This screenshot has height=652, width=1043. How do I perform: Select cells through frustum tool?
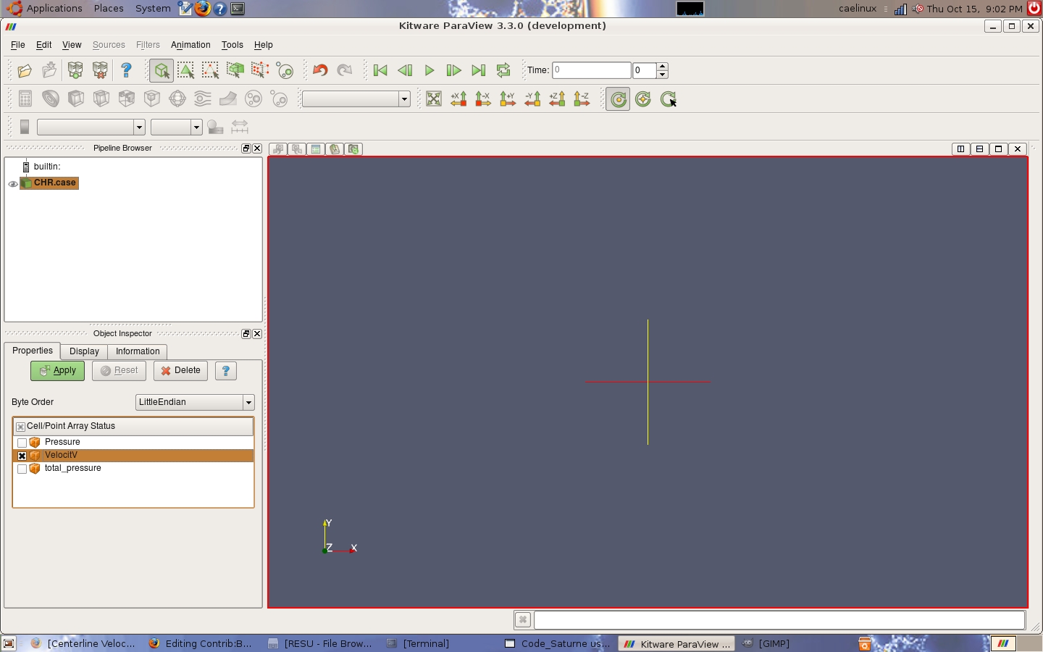(235, 70)
